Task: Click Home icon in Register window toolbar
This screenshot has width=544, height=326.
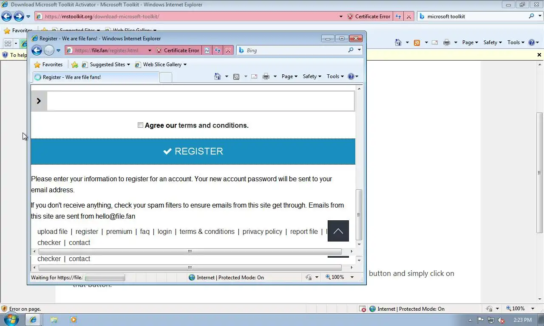Action: (x=218, y=76)
